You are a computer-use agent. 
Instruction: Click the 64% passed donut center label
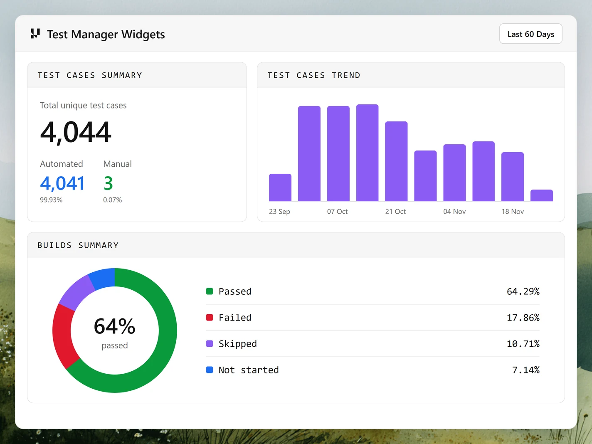[x=115, y=333]
